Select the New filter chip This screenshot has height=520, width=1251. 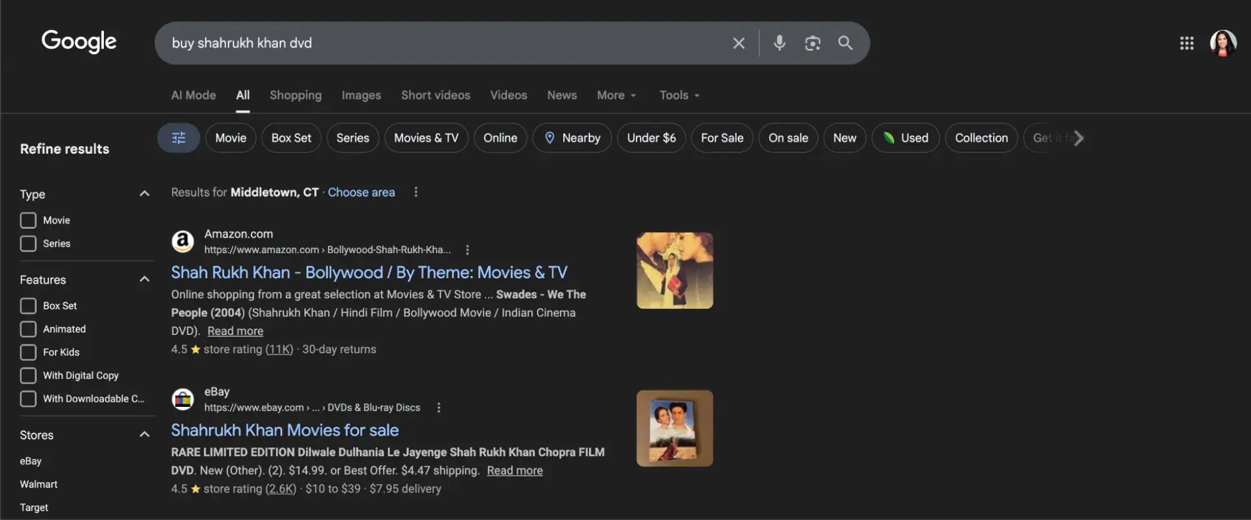tap(845, 138)
